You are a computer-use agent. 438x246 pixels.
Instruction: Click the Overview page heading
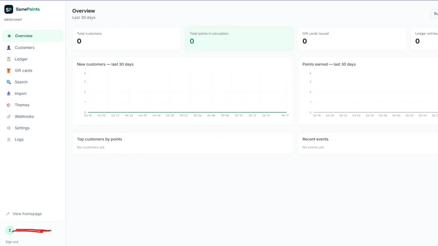[x=84, y=11]
